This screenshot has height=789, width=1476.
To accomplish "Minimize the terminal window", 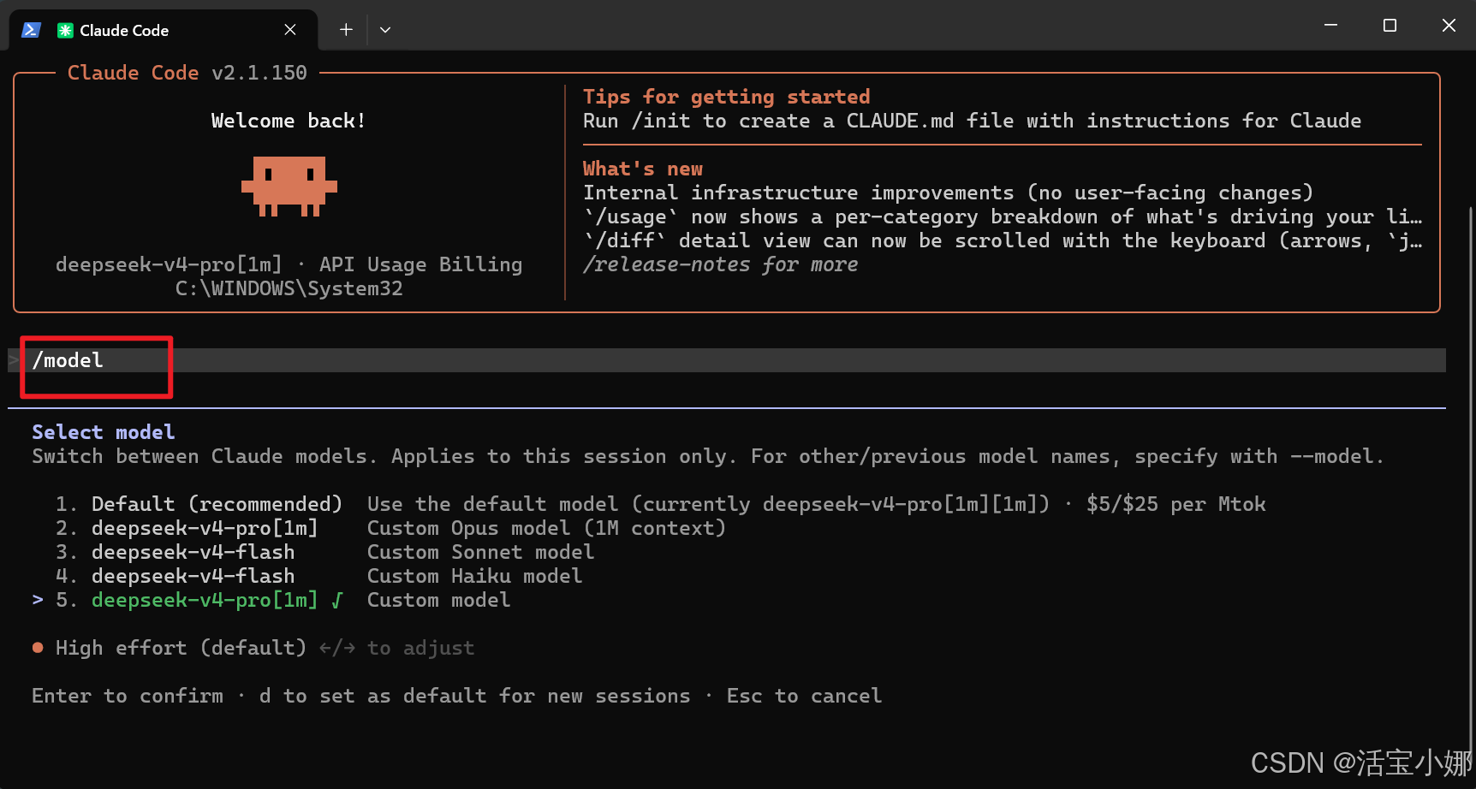I will (x=1330, y=26).
